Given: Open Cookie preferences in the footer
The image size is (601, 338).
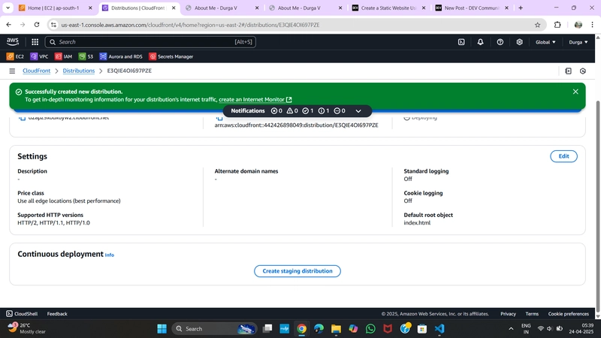Looking at the screenshot, I should (569, 314).
